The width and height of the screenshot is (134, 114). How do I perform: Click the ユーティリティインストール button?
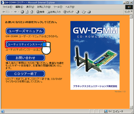25,44
